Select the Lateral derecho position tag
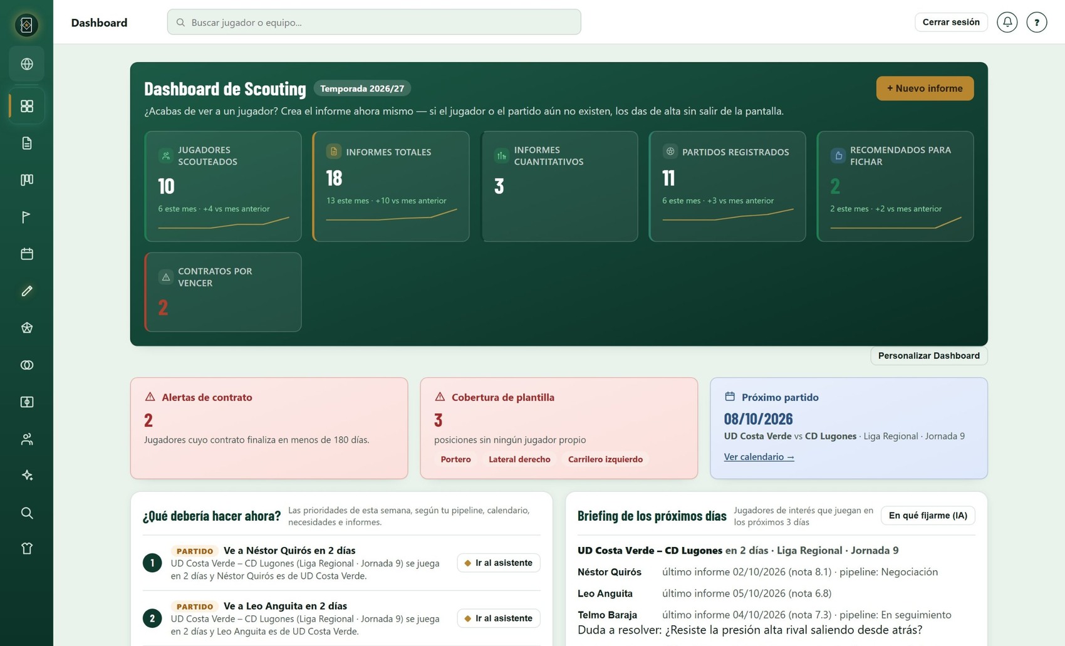The height and width of the screenshot is (646, 1065). tap(519, 459)
